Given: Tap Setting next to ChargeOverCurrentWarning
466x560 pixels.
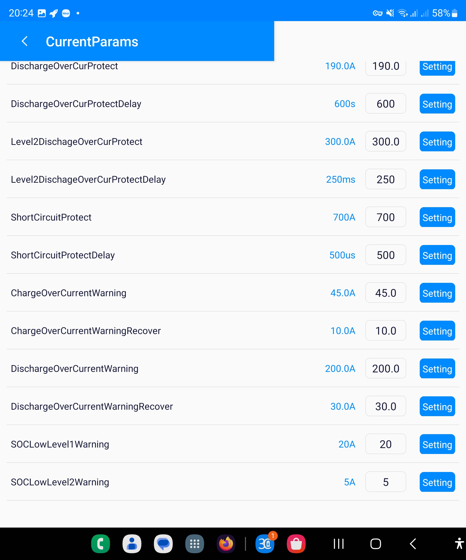Looking at the screenshot, I should (437, 293).
